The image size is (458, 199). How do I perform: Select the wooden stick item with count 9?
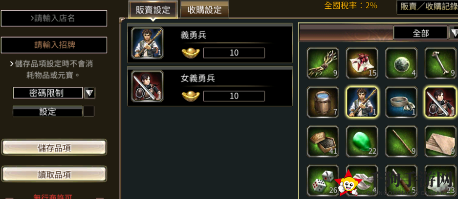click(x=401, y=141)
